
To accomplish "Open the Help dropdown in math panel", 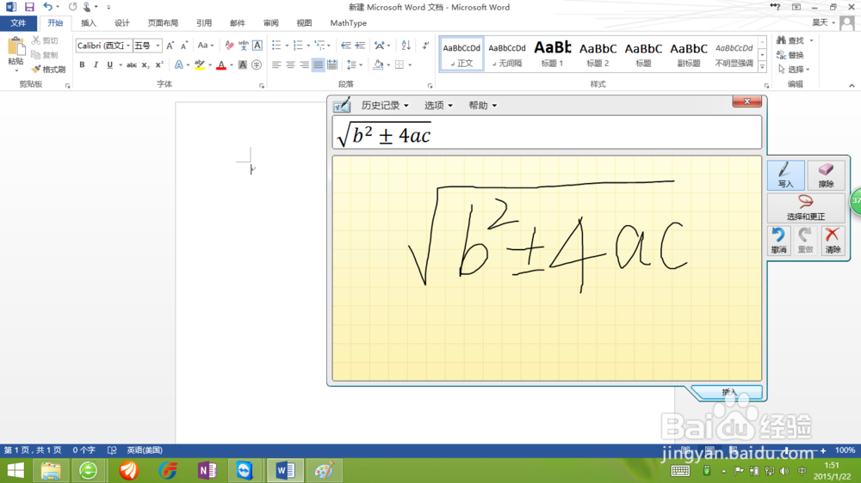I will 482,105.
